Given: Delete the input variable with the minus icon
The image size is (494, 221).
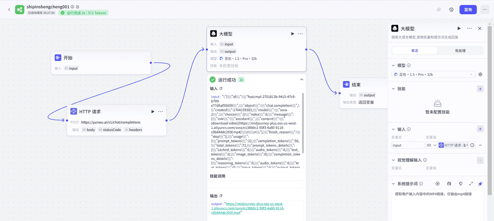Looking at the screenshot, I should (480, 145).
